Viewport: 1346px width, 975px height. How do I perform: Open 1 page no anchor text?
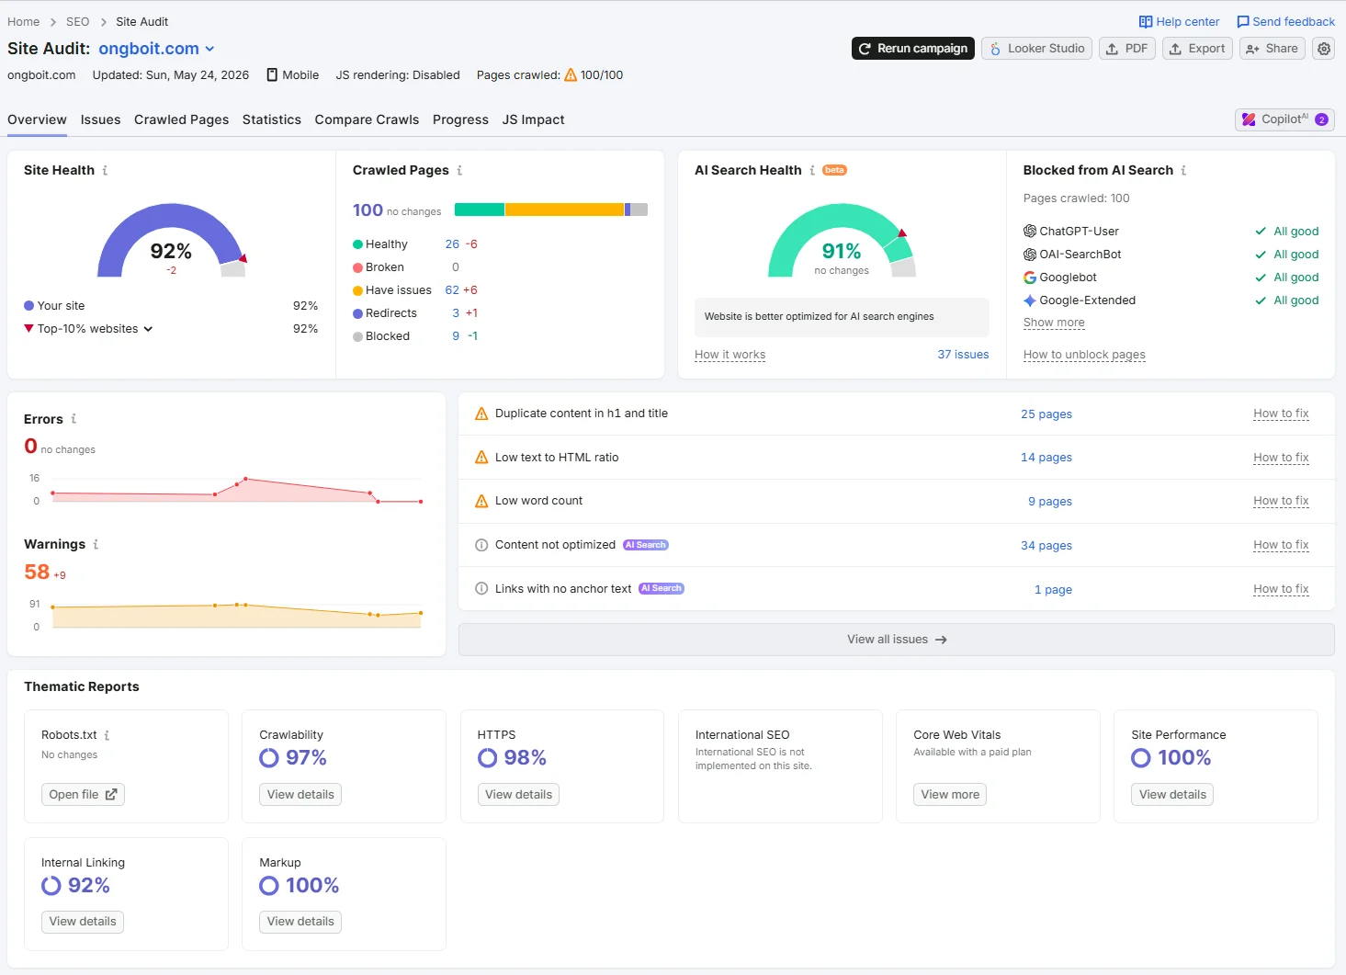pyautogui.click(x=1053, y=590)
